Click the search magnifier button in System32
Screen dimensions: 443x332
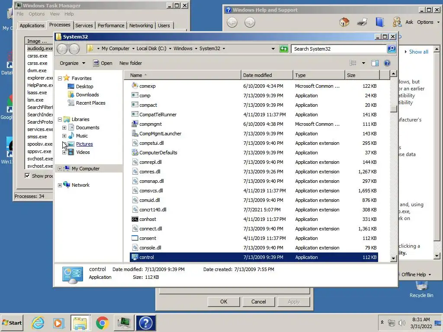pyautogui.click(x=392, y=48)
